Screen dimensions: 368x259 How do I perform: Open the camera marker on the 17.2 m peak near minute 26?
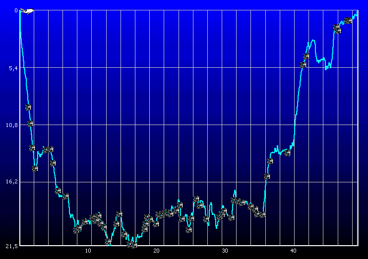point(196,199)
